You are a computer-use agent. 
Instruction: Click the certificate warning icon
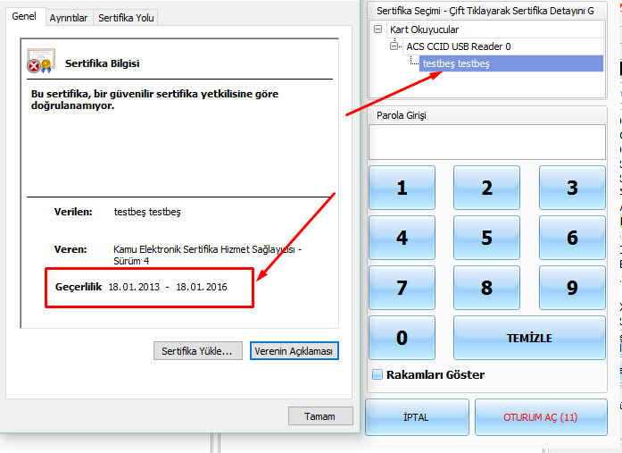click(41, 62)
